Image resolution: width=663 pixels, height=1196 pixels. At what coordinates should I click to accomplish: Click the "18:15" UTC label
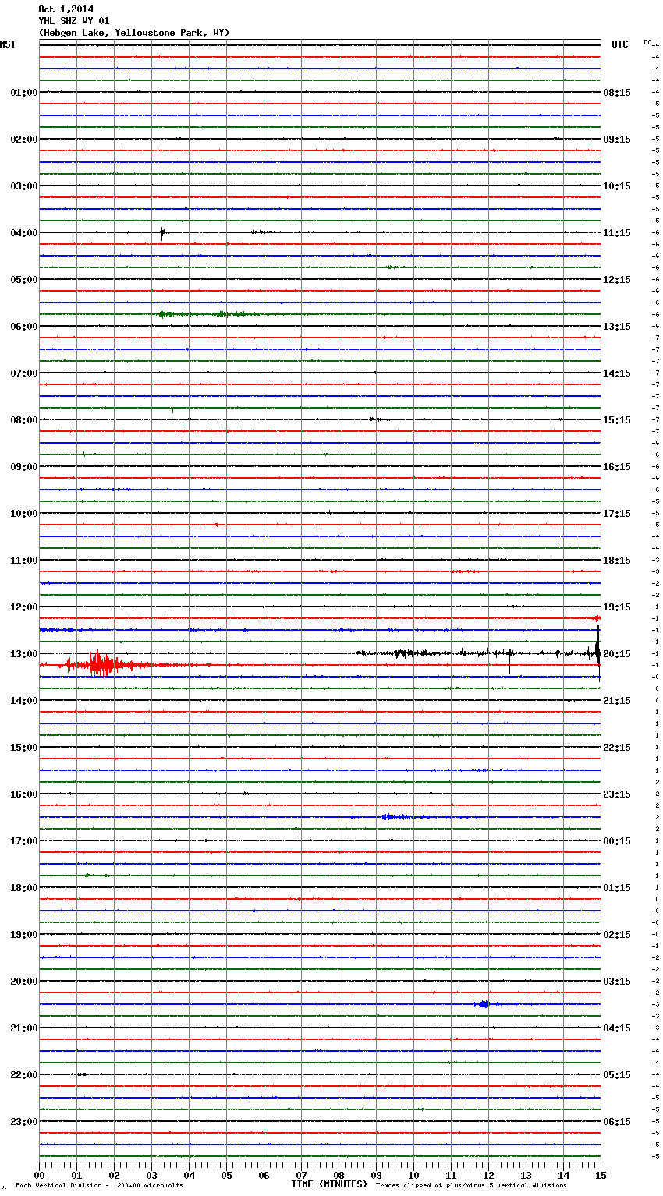(617, 561)
